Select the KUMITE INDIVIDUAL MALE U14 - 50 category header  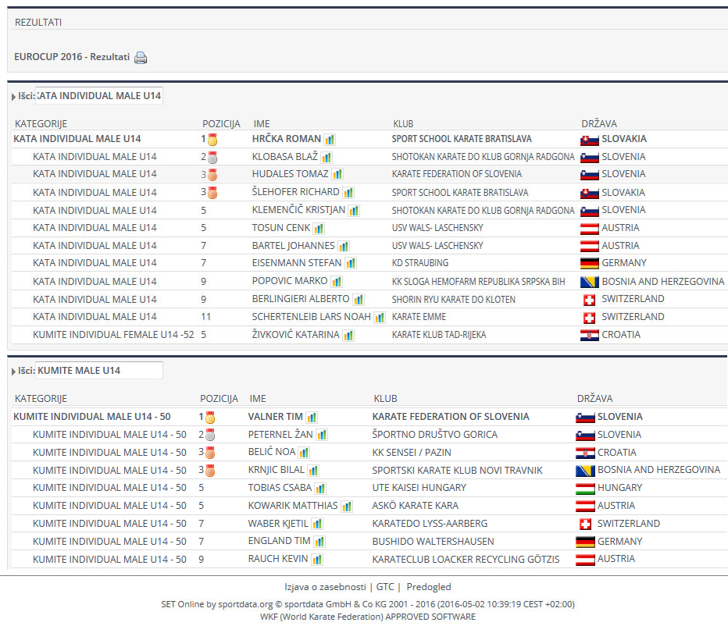click(92, 417)
